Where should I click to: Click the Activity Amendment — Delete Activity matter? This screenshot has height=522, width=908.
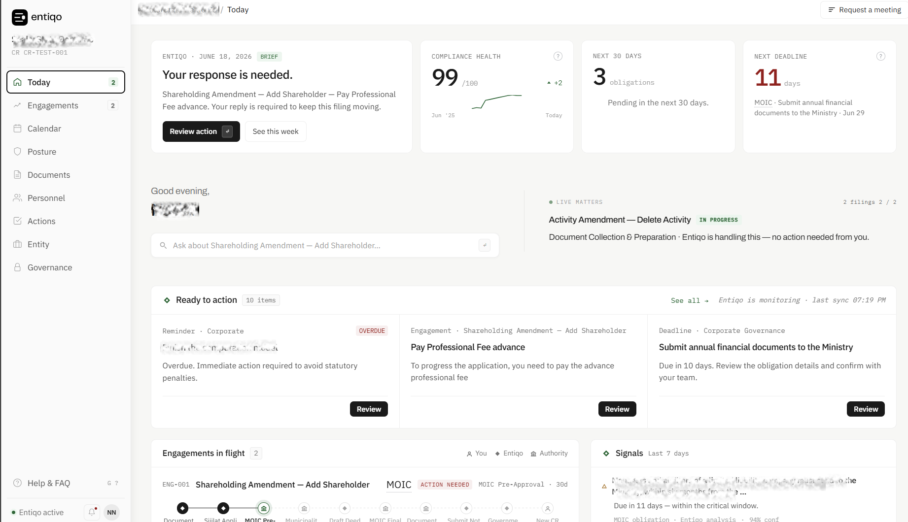tap(620, 220)
